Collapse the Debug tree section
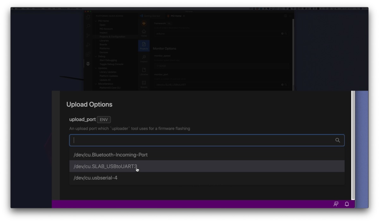Screen dimensions: 379x222 96,56
